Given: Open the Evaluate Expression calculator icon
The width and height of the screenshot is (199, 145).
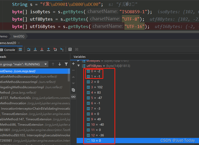Looking at the screenshot, I should [x=70, y=50].
